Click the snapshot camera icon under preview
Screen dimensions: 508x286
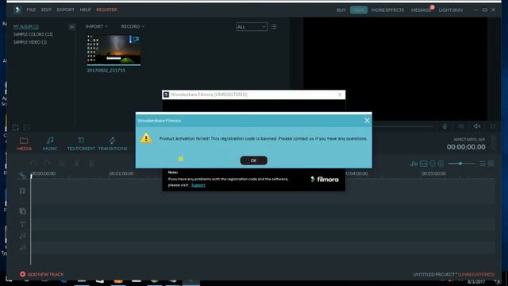461,126
